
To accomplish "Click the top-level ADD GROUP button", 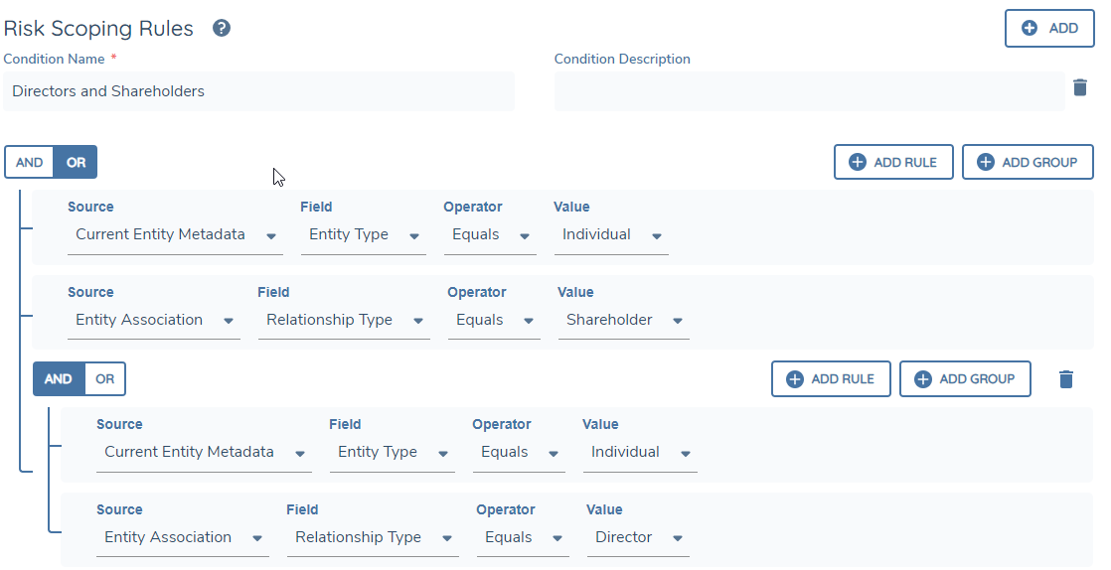I will pos(1027,162).
